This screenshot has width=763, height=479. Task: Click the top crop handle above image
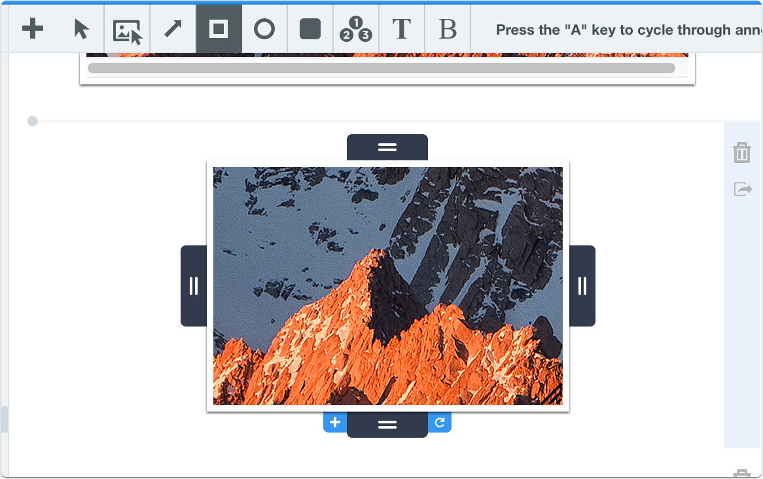tap(387, 147)
